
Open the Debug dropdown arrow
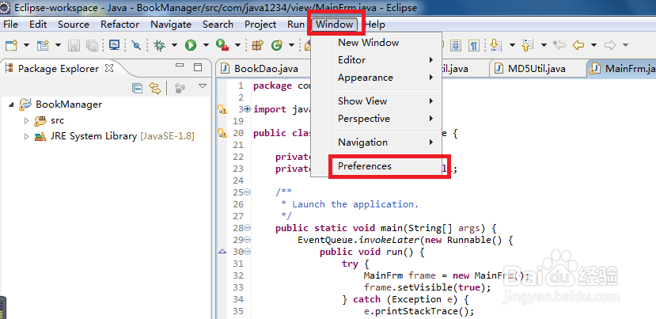[174, 45]
